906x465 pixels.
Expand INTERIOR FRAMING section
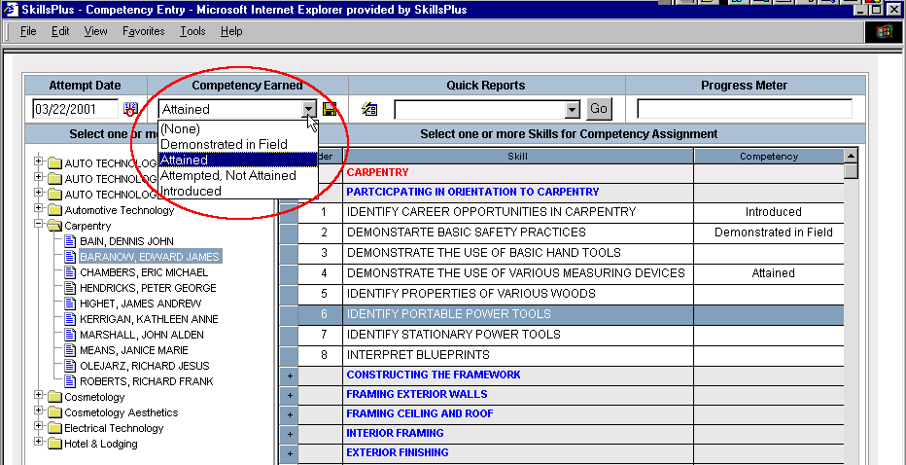click(x=289, y=434)
